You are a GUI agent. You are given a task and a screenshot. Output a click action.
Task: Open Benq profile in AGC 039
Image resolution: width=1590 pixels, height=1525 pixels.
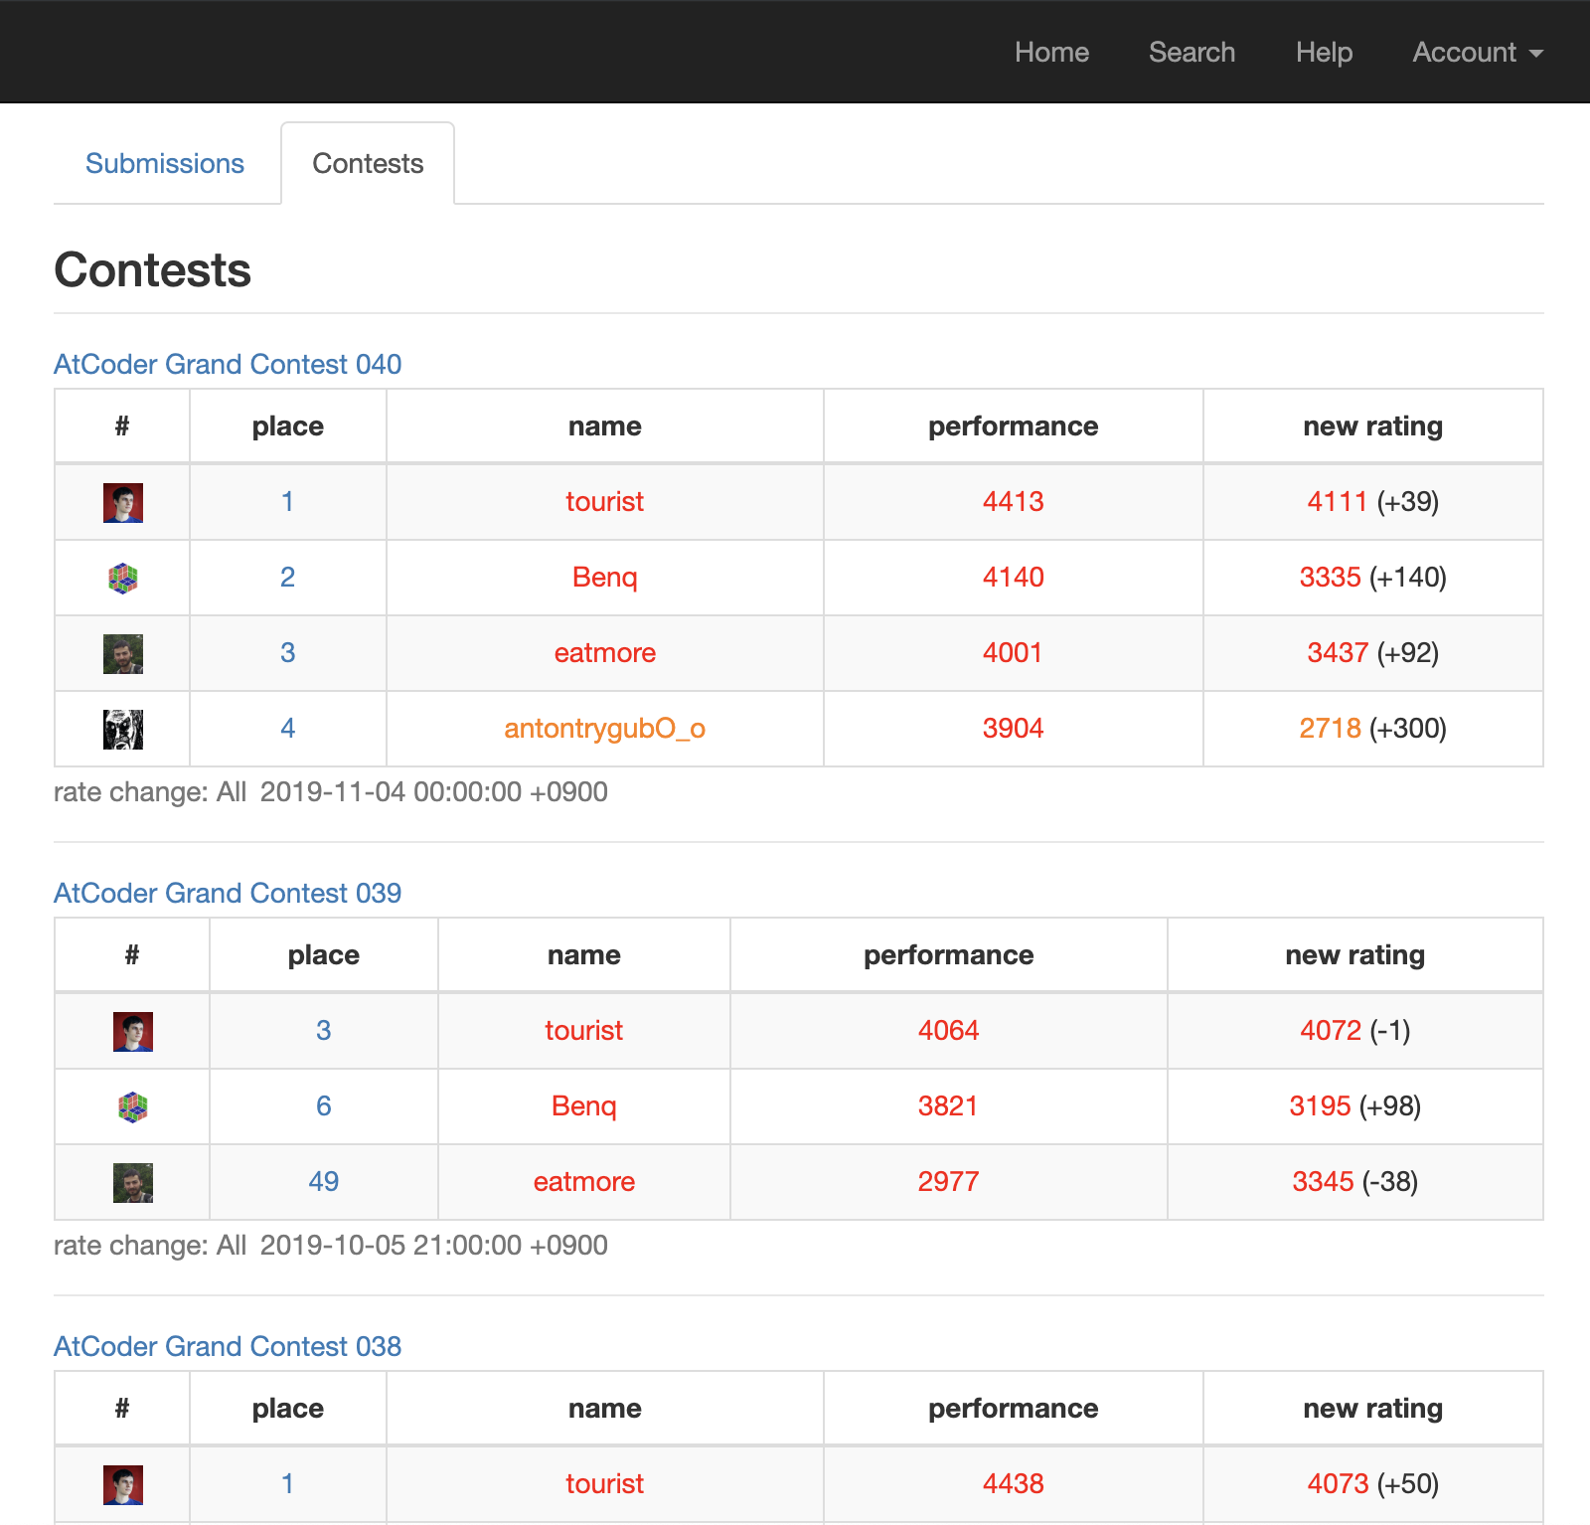[583, 1105]
